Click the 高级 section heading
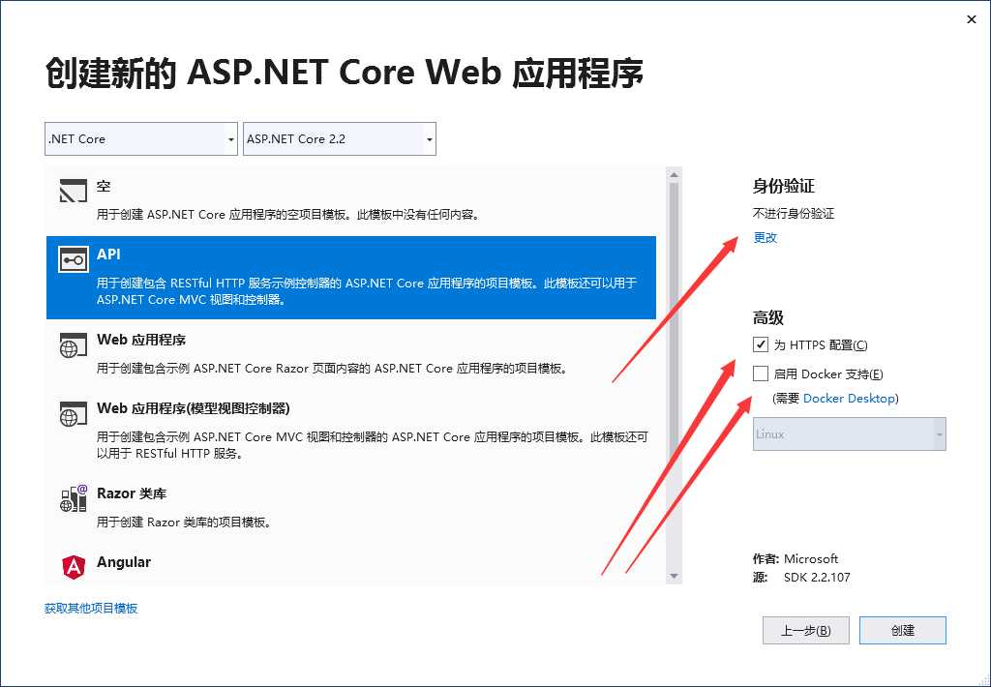The image size is (991, 687). coord(767,317)
